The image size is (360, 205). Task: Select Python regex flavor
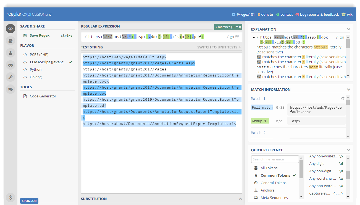36,69
